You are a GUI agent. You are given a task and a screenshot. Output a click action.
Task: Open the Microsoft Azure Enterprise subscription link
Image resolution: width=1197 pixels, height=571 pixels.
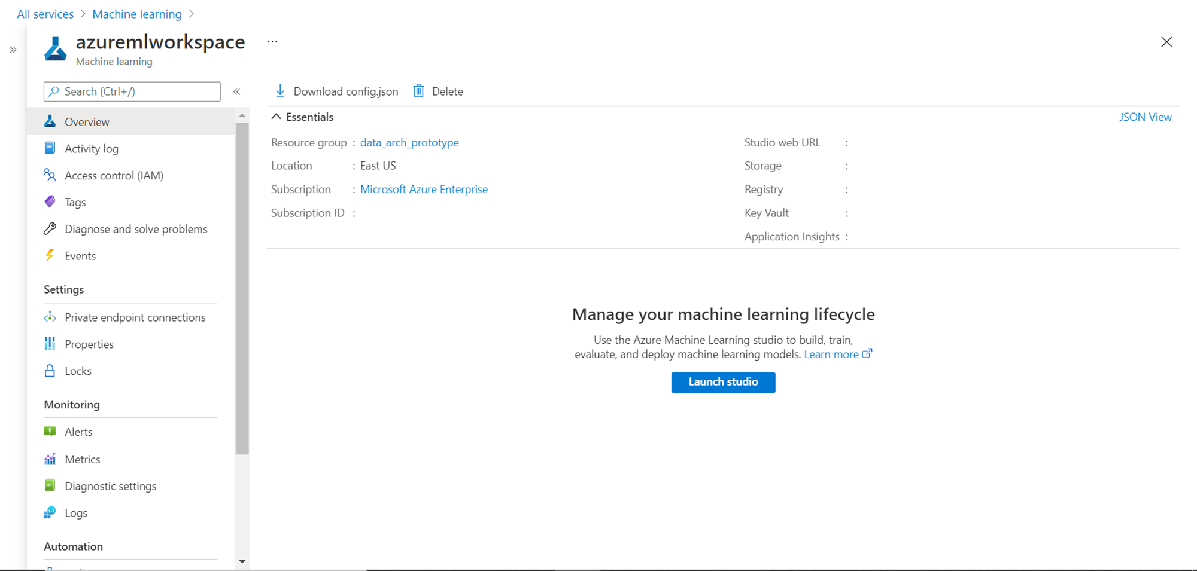tap(424, 189)
